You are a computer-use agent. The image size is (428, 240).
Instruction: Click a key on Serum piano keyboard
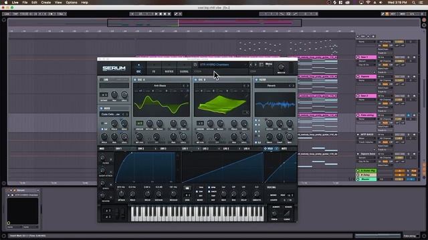[197, 213]
